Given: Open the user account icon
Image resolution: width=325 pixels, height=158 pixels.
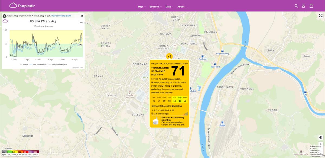Looking at the screenshot, I should click(303, 5).
